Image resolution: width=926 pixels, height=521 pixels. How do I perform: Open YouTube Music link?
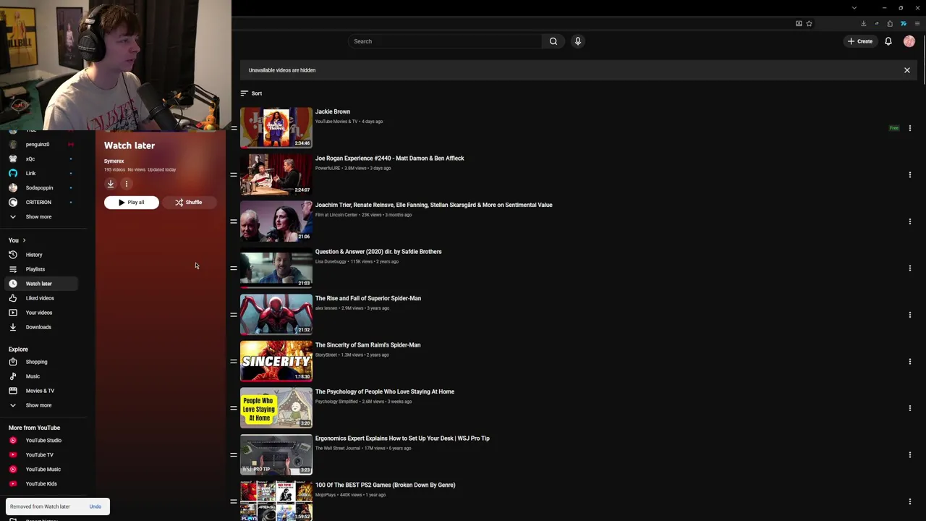point(43,469)
